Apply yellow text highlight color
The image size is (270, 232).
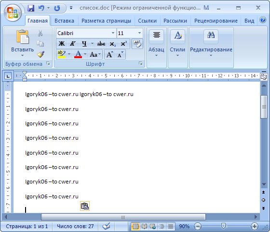point(62,54)
